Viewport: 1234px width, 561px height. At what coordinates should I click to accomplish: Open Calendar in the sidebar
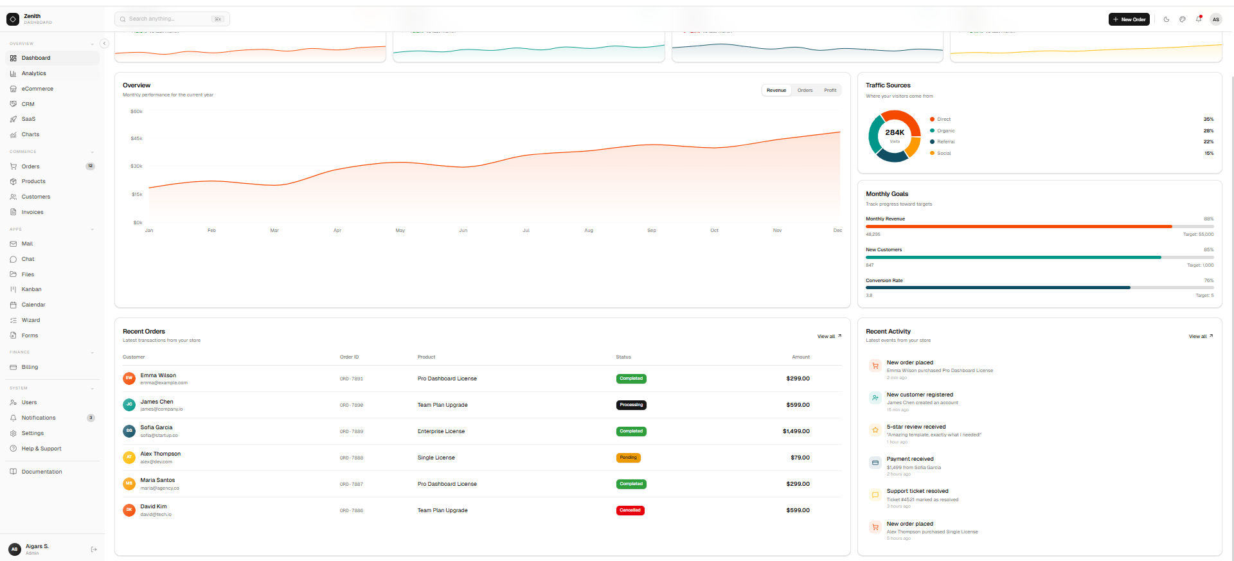click(x=52, y=305)
